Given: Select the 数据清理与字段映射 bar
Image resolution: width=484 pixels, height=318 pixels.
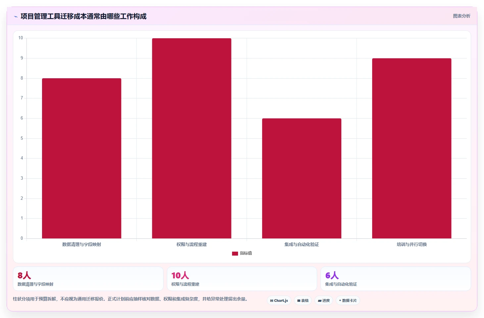Looking at the screenshot, I should tap(81, 158).
